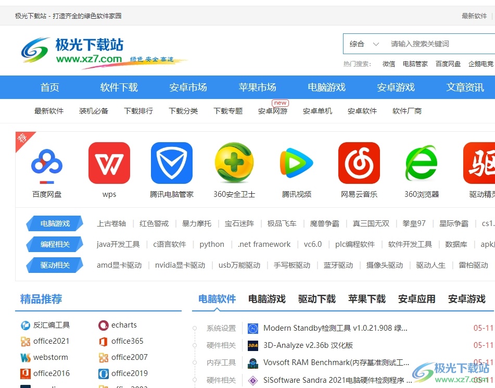Click the 系统设置 category label
The height and width of the screenshot is (388, 495).
(221, 328)
